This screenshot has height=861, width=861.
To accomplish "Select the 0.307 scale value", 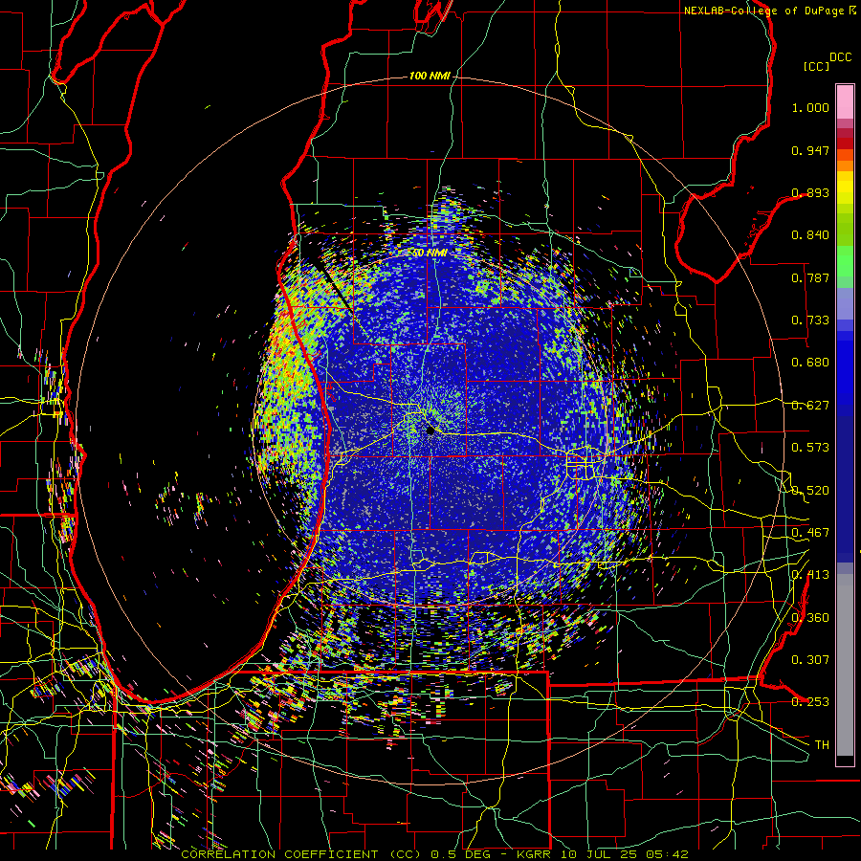I will [810, 660].
